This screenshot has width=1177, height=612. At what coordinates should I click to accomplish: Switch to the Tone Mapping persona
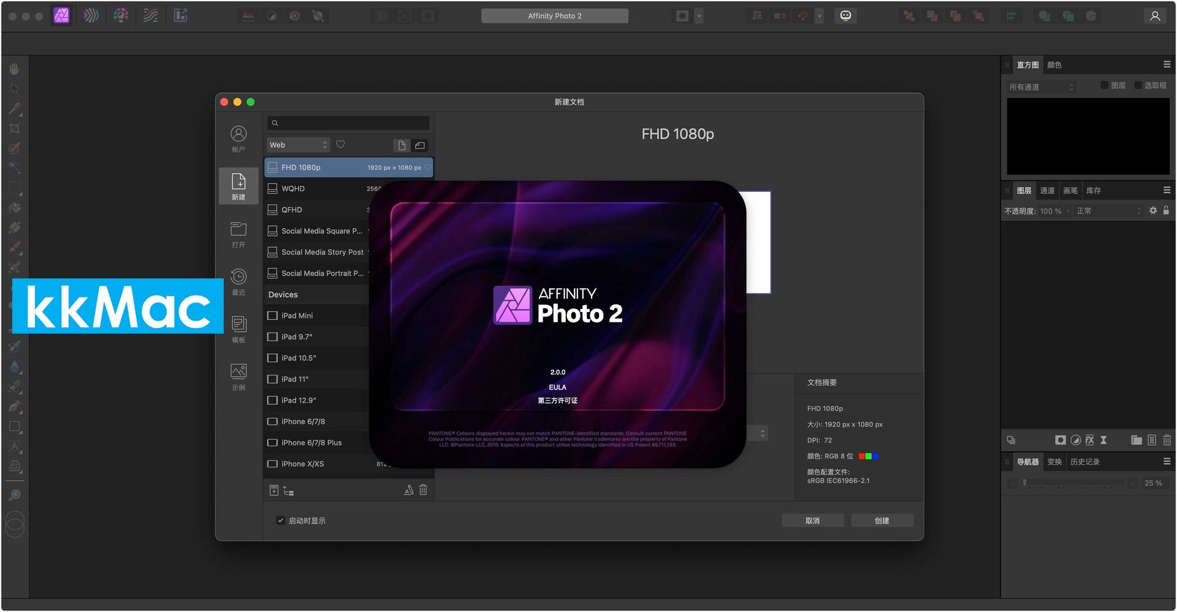click(151, 15)
